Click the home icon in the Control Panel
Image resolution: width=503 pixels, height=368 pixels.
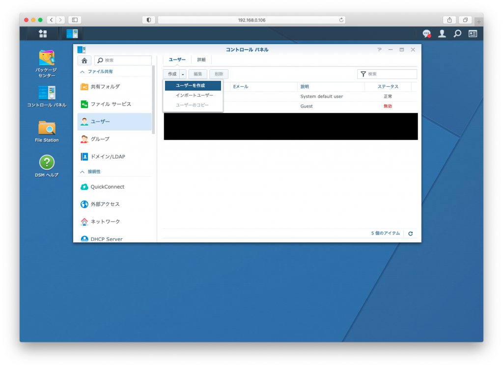coord(84,59)
